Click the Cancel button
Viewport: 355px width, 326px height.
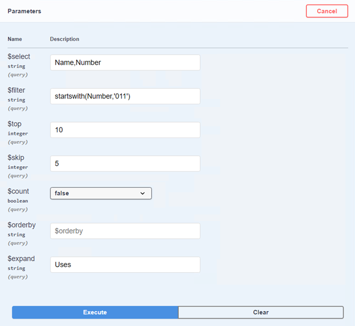coord(327,11)
